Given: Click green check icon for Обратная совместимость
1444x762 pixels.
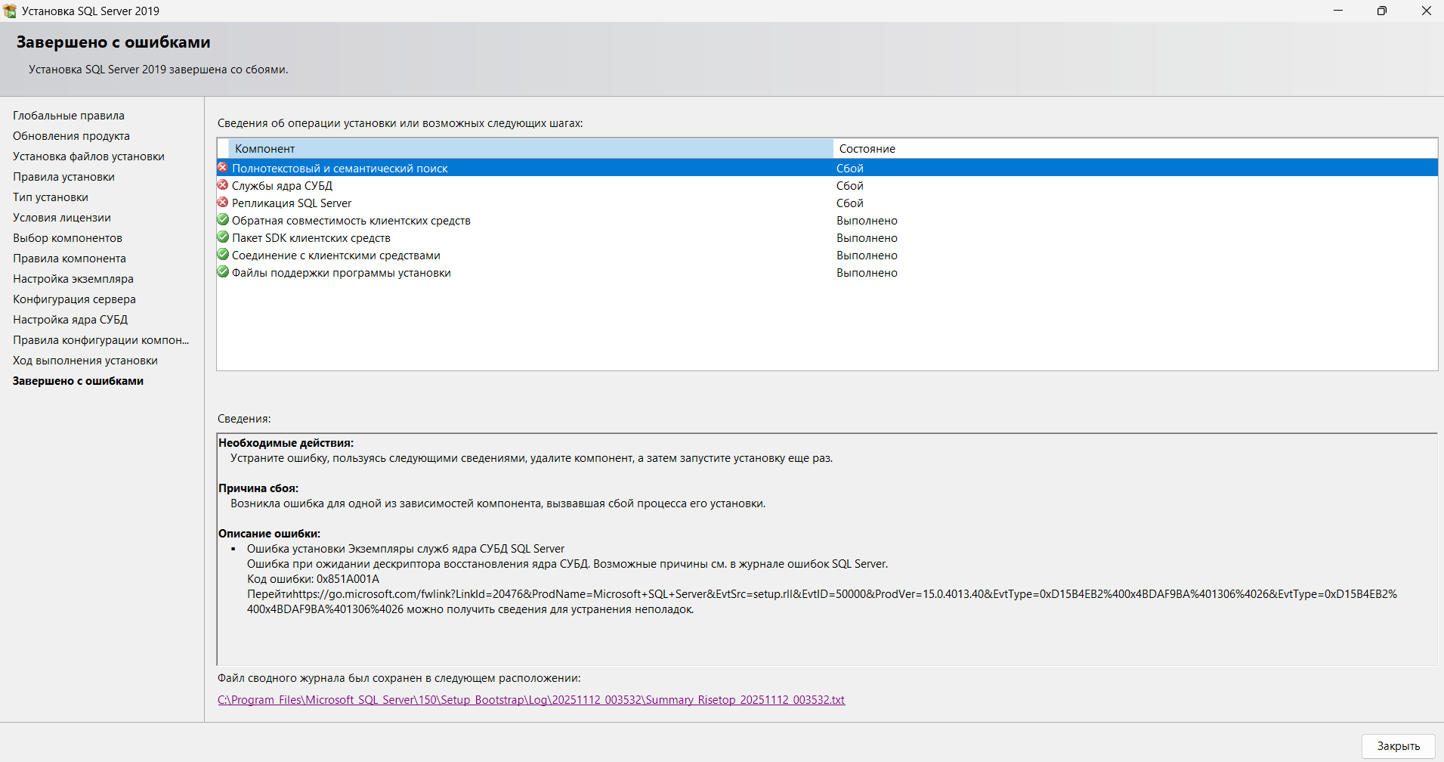Looking at the screenshot, I should coord(223,220).
